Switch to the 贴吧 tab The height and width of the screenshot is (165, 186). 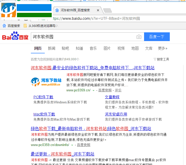[65, 48]
